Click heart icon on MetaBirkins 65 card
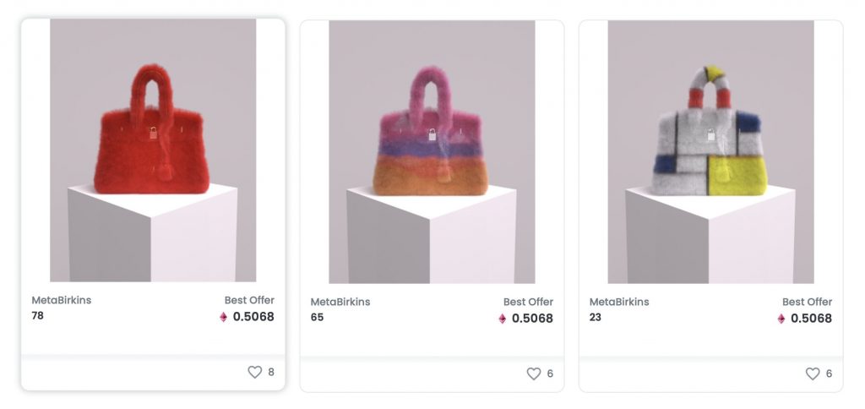Viewport: 865px width, 409px height. (533, 374)
